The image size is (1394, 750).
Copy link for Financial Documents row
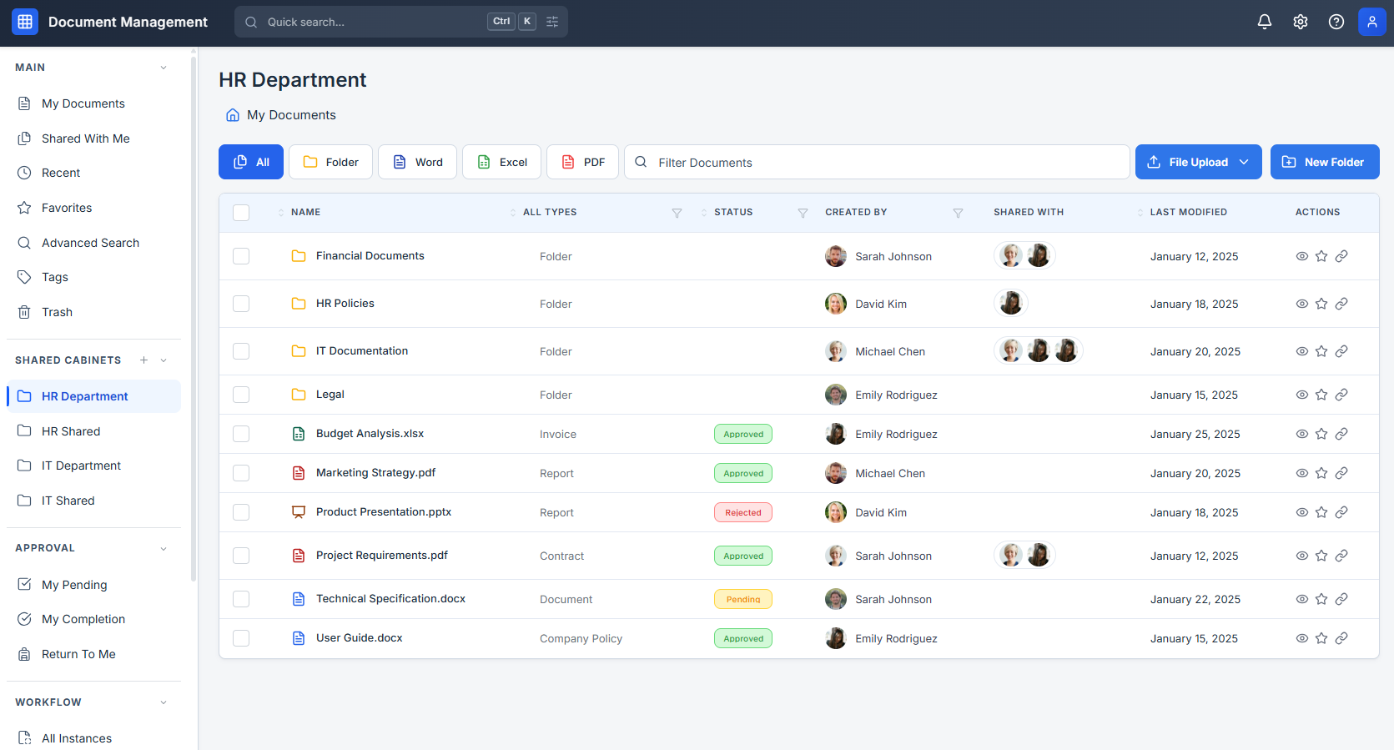pos(1341,256)
